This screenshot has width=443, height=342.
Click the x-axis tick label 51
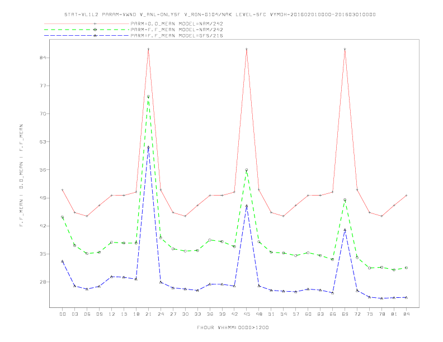[271, 314]
